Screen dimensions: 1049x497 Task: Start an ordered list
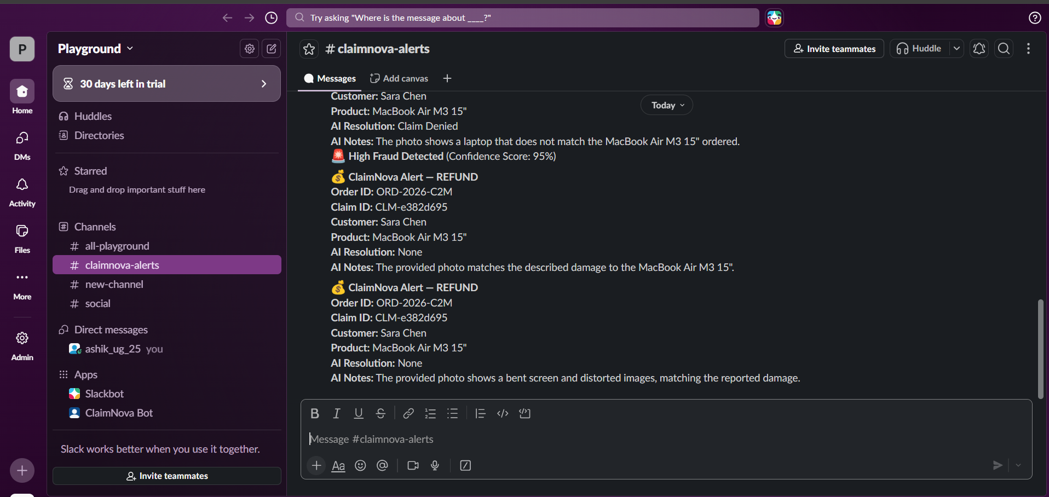[430, 413]
